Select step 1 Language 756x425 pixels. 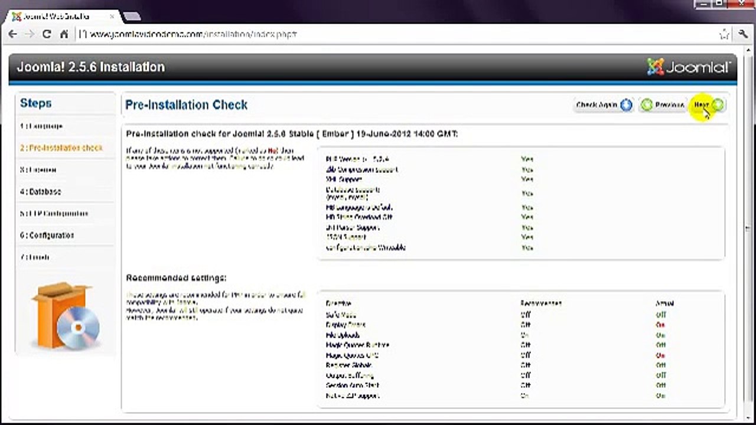(41, 126)
